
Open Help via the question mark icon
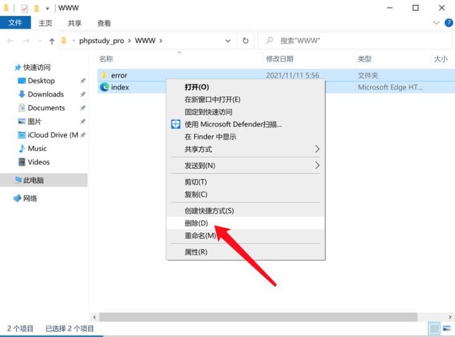(x=449, y=23)
